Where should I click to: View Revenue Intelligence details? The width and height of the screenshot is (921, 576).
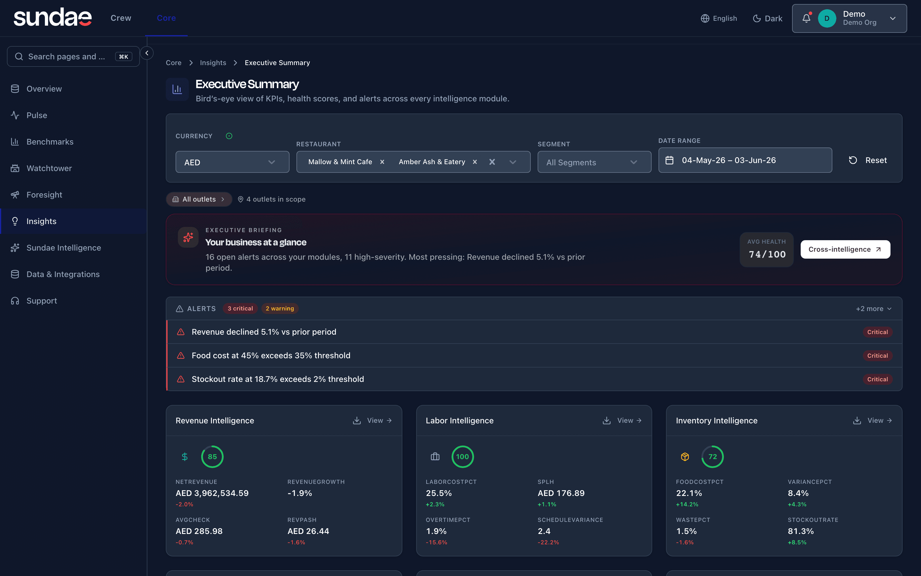click(379, 420)
